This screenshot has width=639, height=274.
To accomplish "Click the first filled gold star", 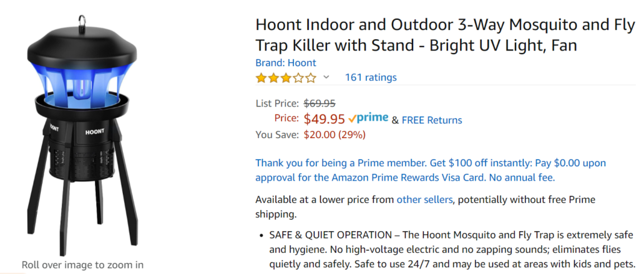I will [x=261, y=78].
